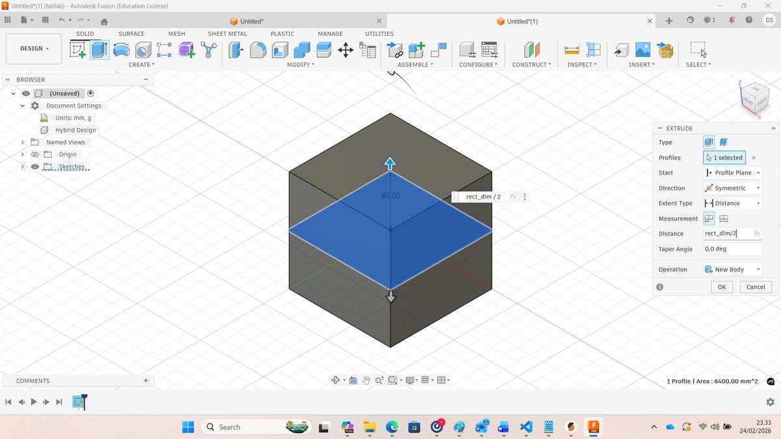Image resolution: width=781 pixels, height=439 pixels.
Task: Select Whole Length measurement option
Action: click(724, 219)
